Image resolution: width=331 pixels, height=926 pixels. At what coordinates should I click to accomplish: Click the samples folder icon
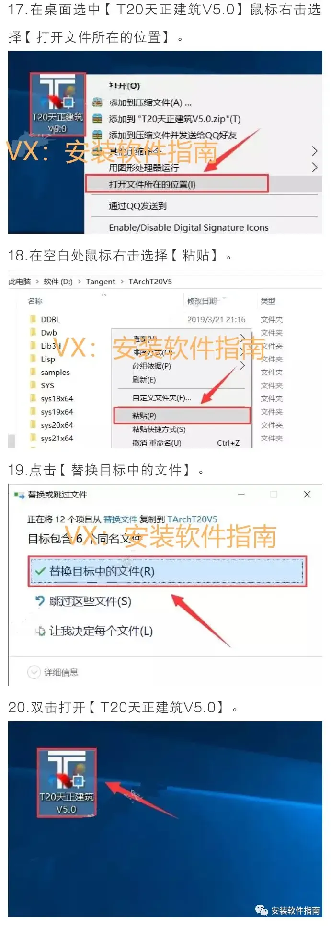click(x=33, y=372)
